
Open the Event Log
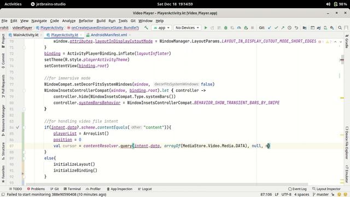297,189
